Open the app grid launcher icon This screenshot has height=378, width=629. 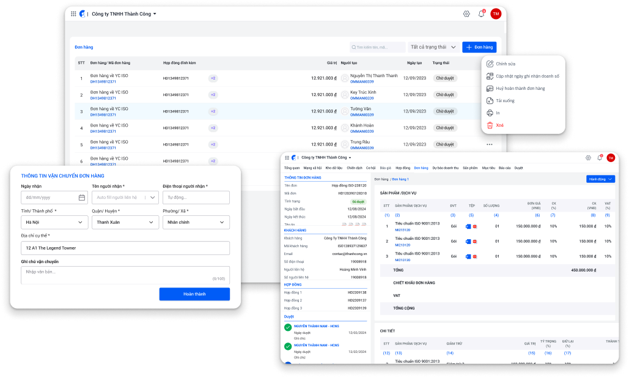pos(74,13)
